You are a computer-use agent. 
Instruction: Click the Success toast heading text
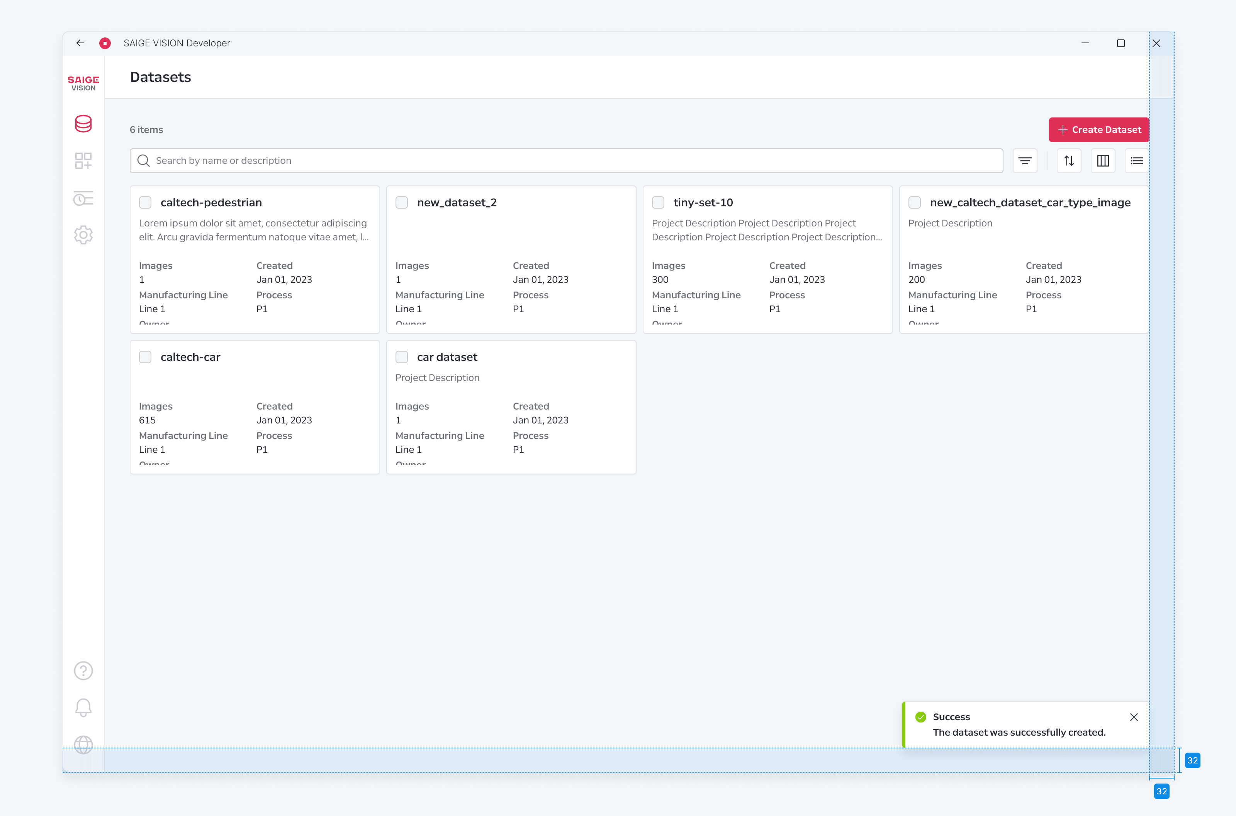point(951,717)
